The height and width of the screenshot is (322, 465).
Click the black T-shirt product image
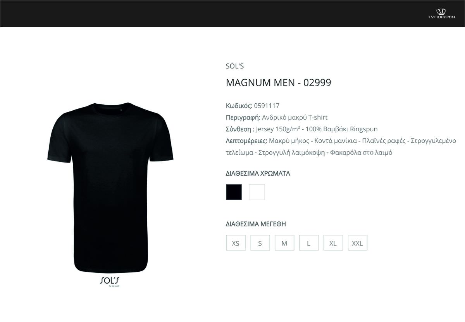coord(110,187)
